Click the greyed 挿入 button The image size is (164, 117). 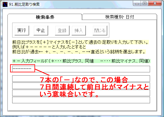point(79,30)
